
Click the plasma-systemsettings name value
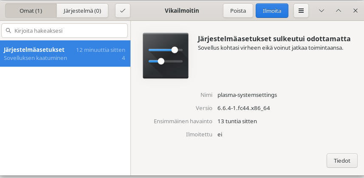247,95
